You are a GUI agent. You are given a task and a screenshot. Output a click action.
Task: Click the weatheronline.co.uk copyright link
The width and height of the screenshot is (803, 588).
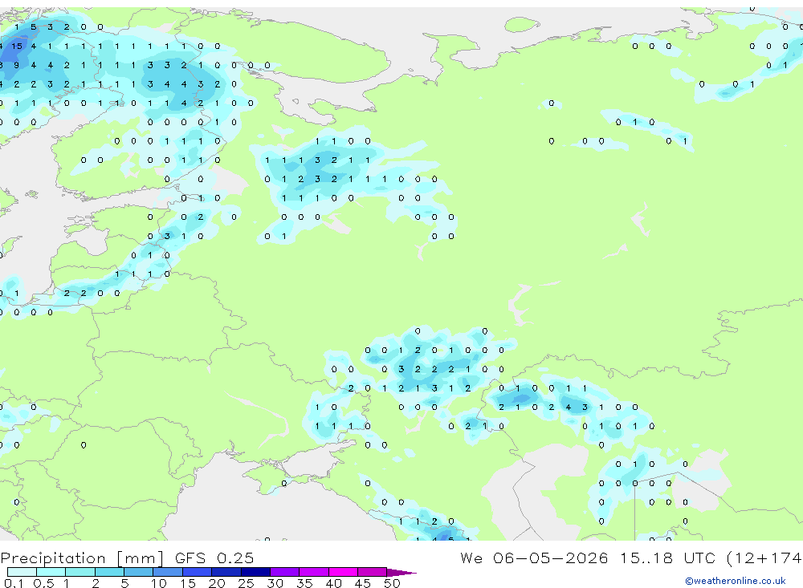[736, 581]
